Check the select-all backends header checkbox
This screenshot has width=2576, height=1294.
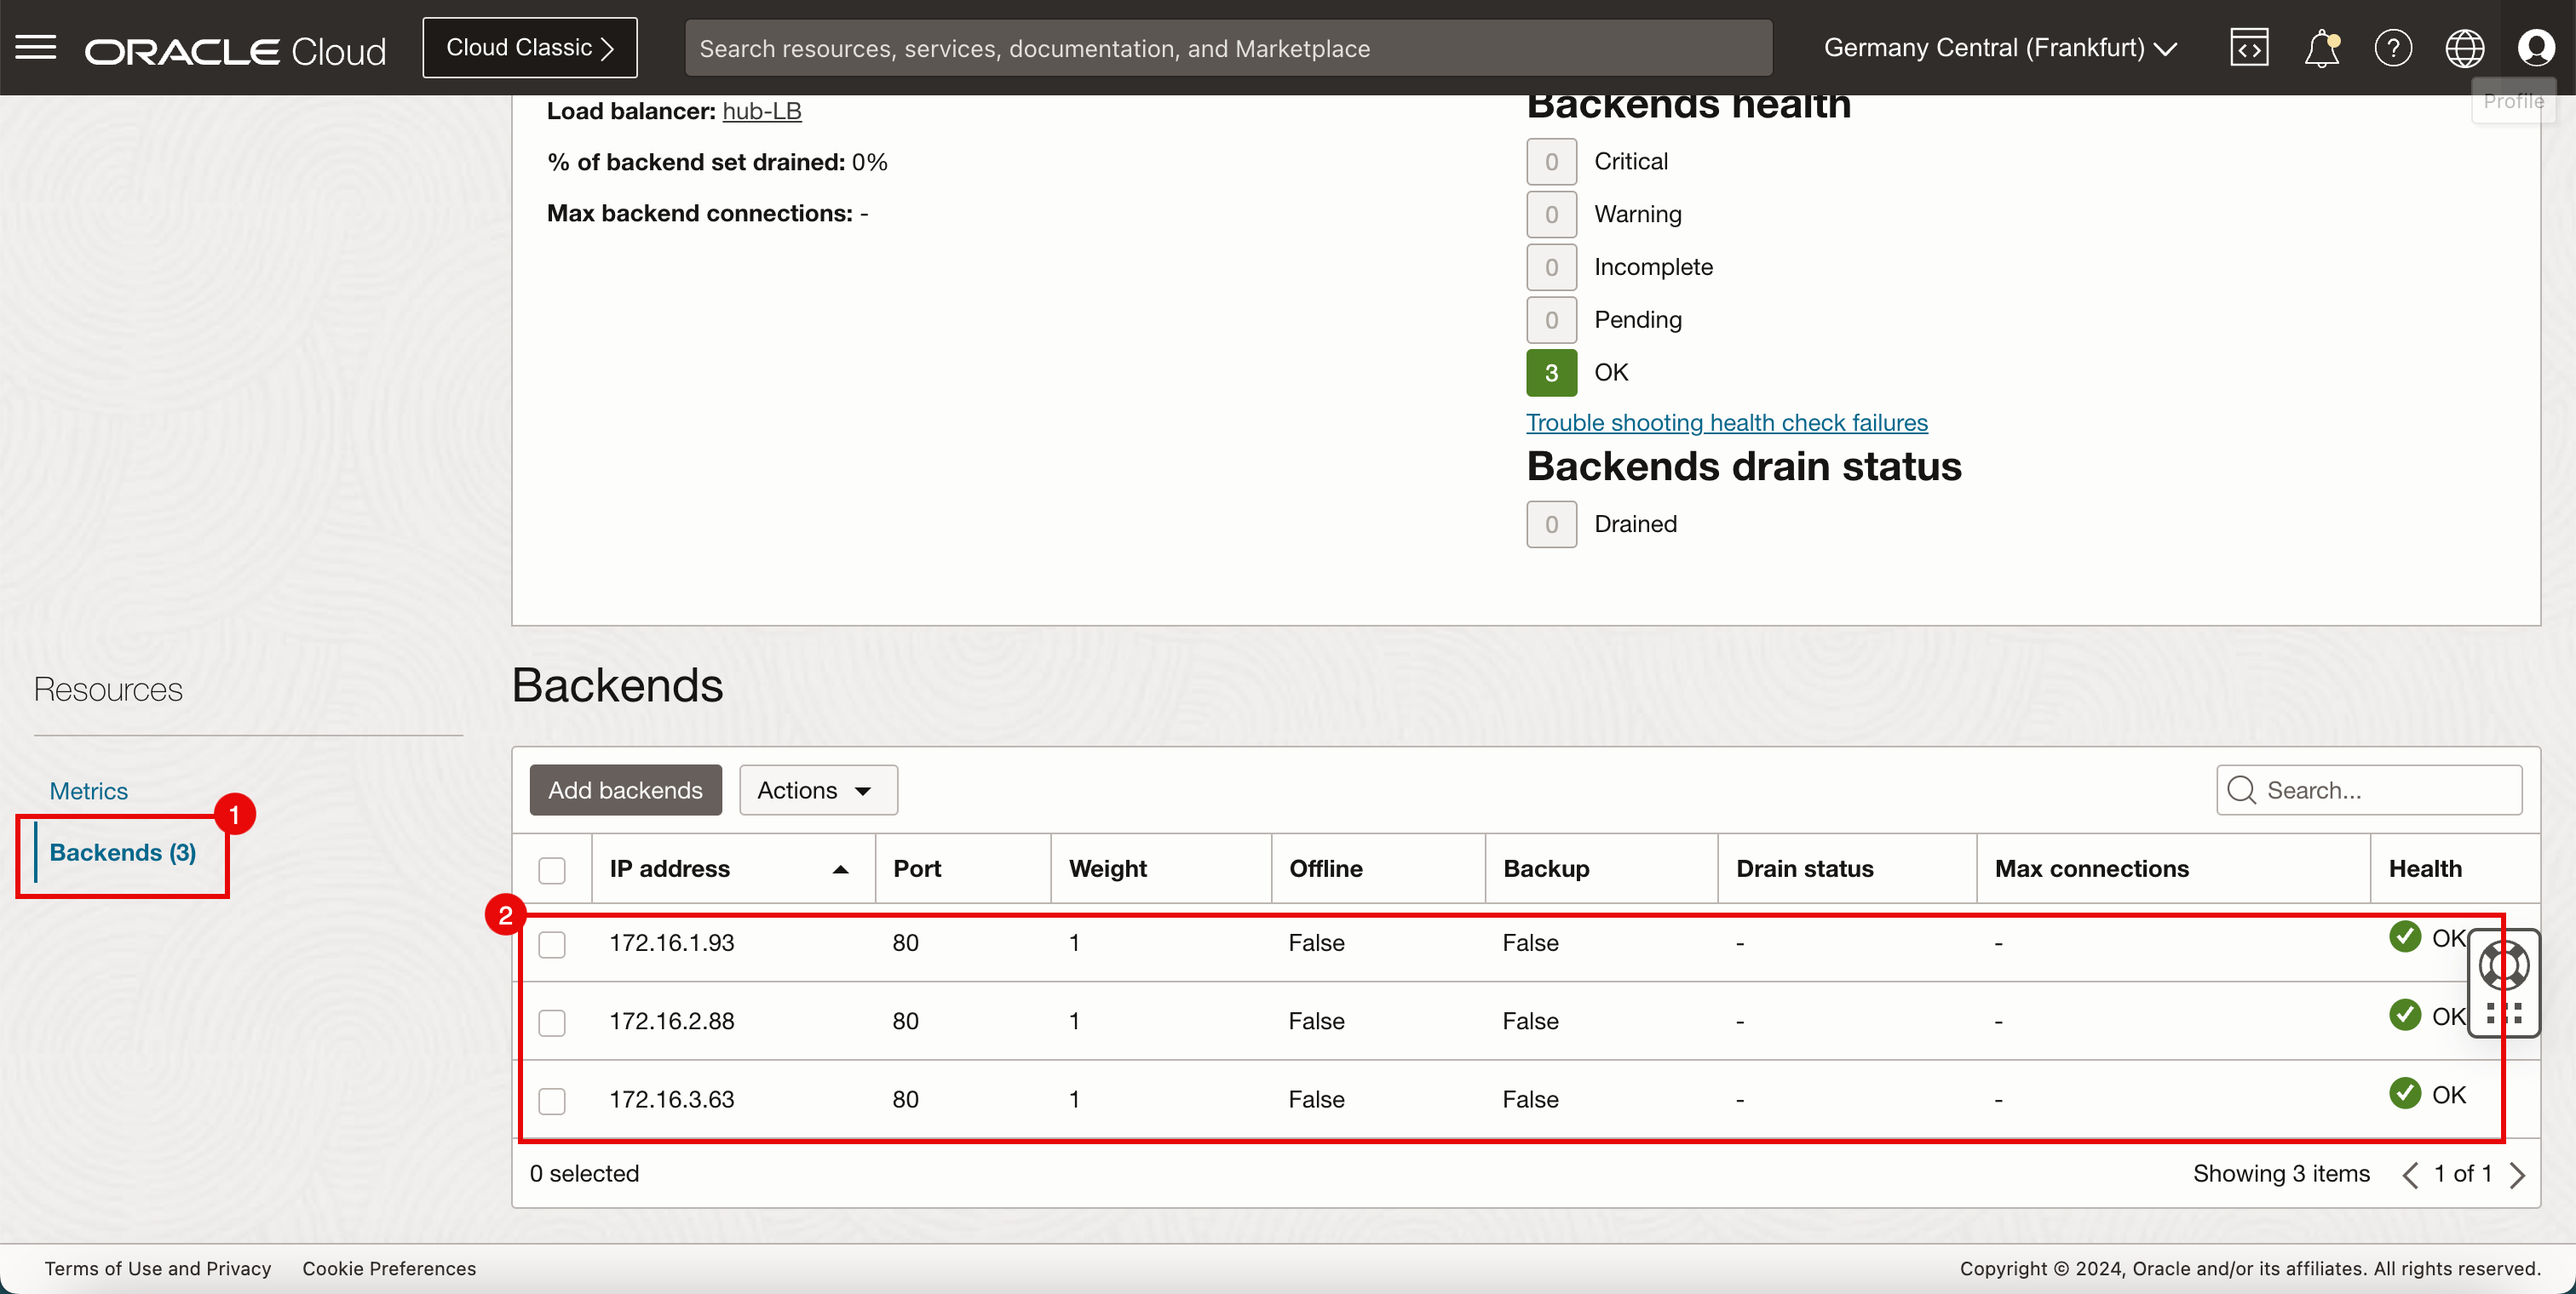pos(552,869)
